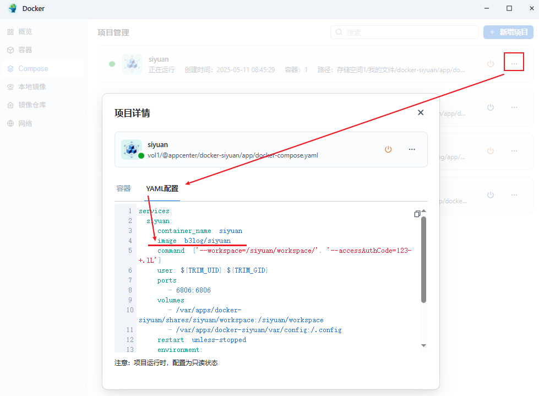The height and width of the screenshot is (396, 539).
Task: Click the YAML editor vertical scrollbar thumb
Action: 423,259
